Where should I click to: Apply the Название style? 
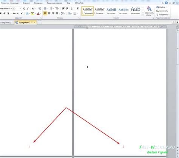[135, 11]
